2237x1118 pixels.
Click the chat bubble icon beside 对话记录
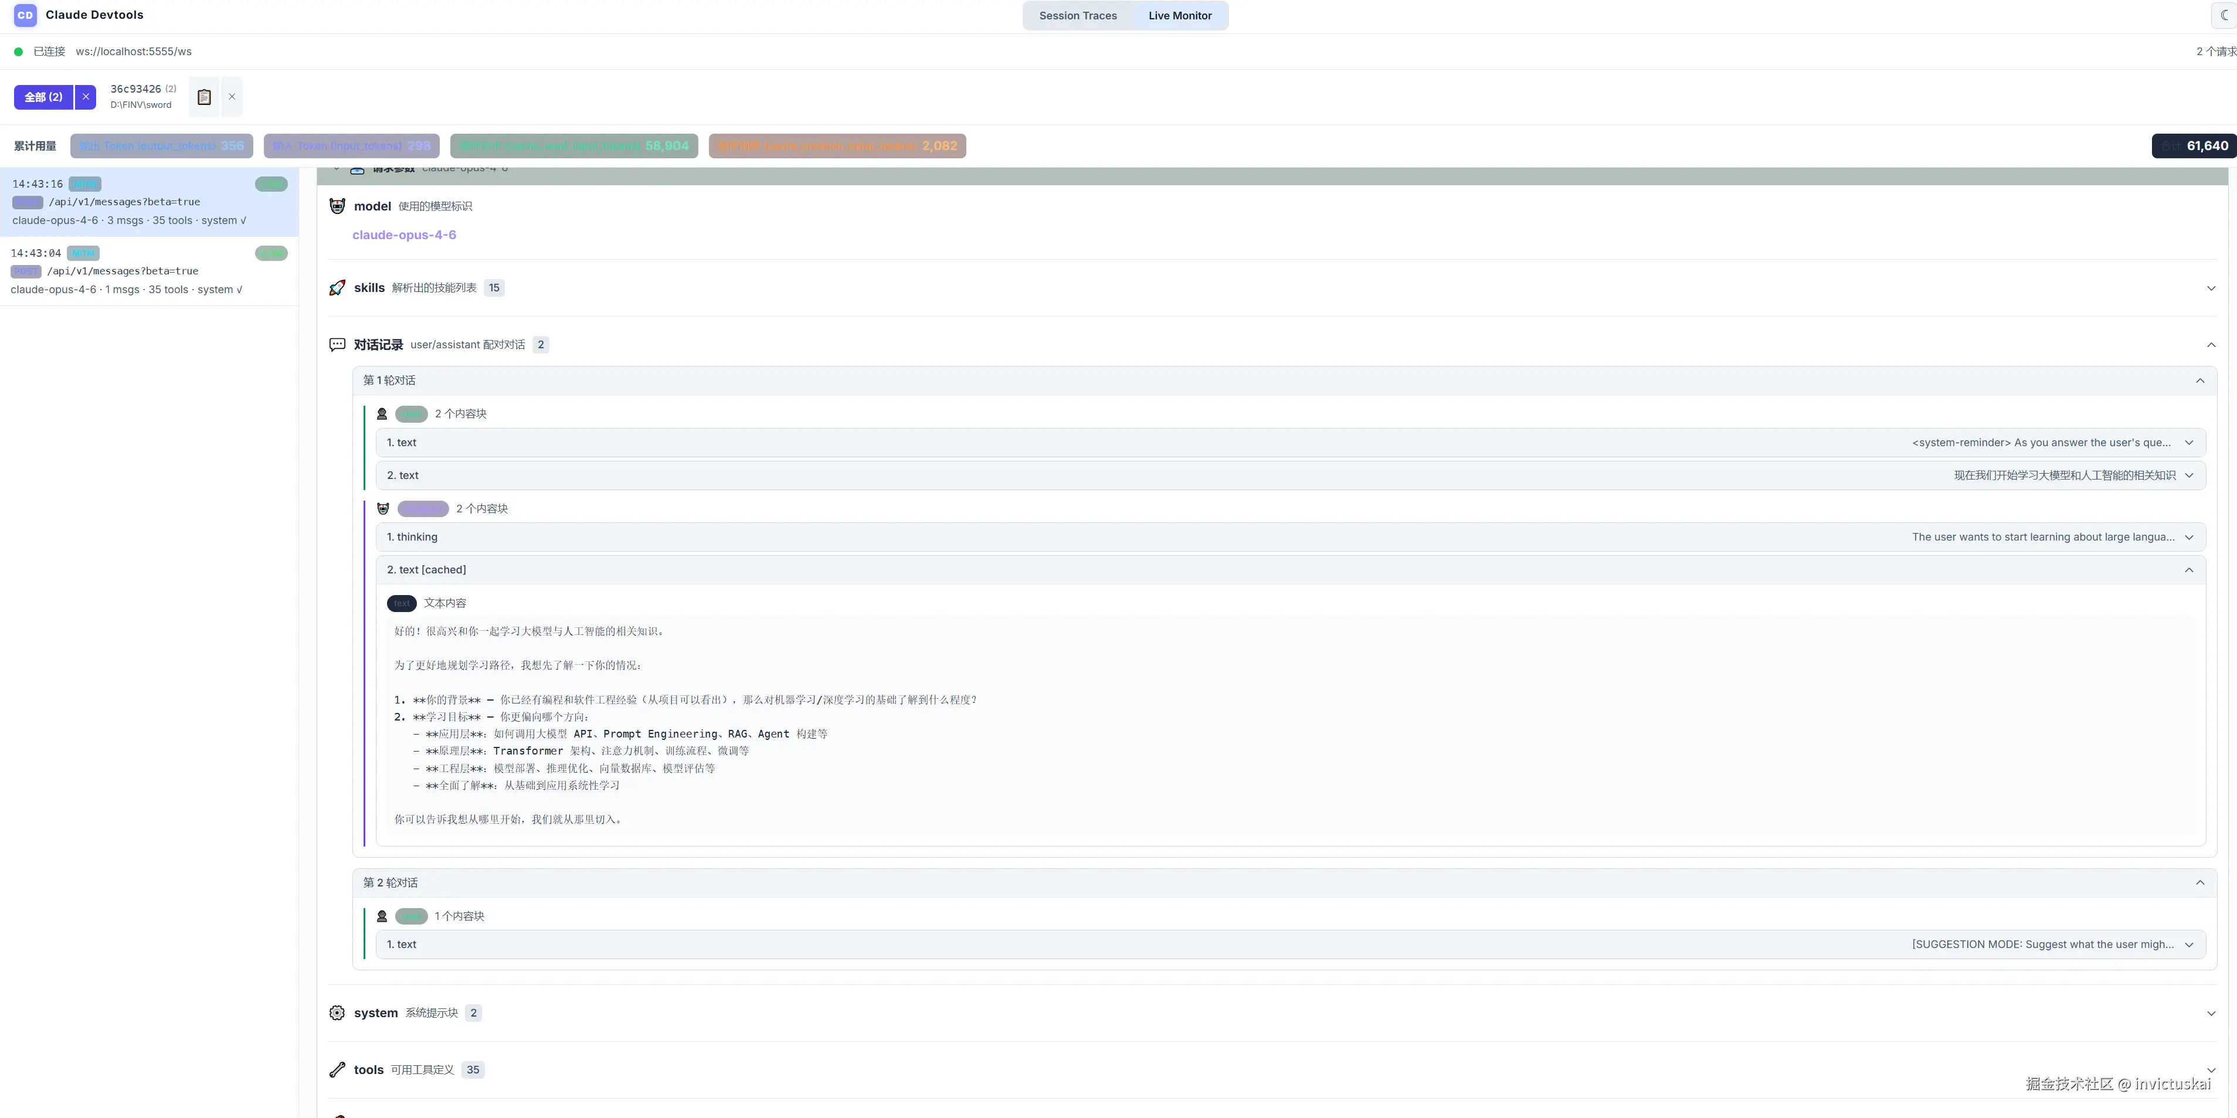pos(337,345)
